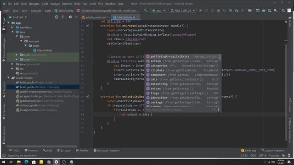Select build.gradle (Module: ttstt.app) in tree
Image resolution: width=294 pixels, height=165 pixels.
[38, 87]
